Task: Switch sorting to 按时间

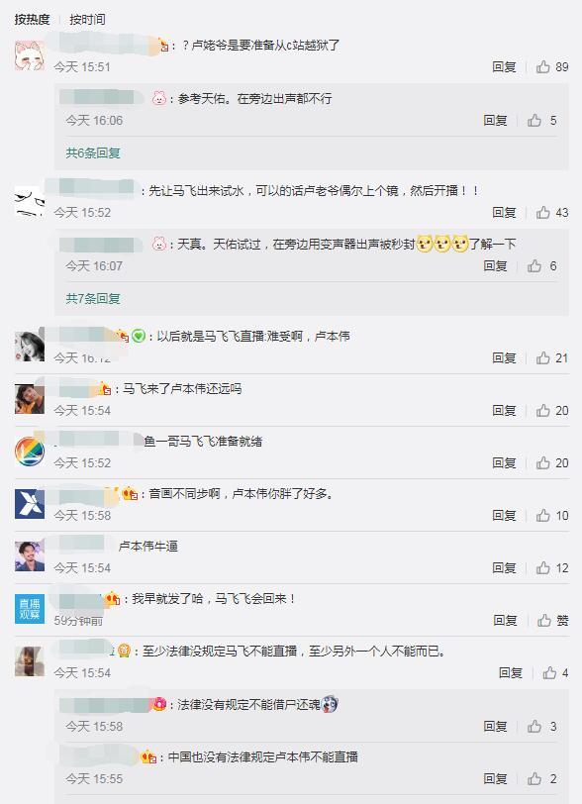Action: pos(87,20)
